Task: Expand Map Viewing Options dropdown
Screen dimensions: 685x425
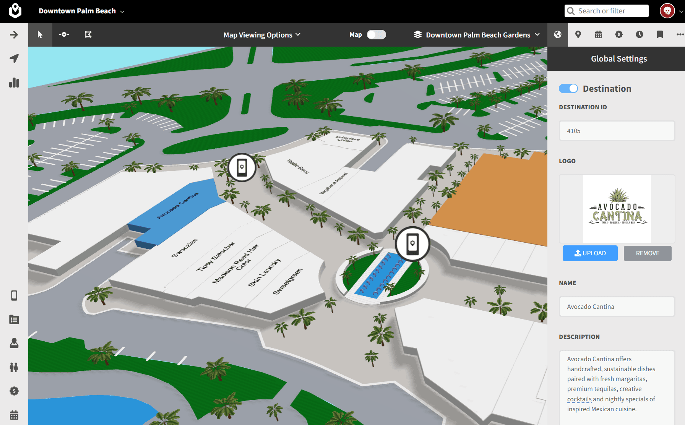Action: [x=262, y=35]
